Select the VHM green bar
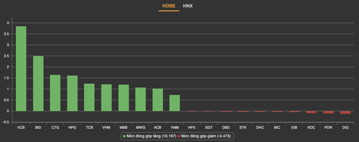359x142 pixels. [x=106, y=98]
